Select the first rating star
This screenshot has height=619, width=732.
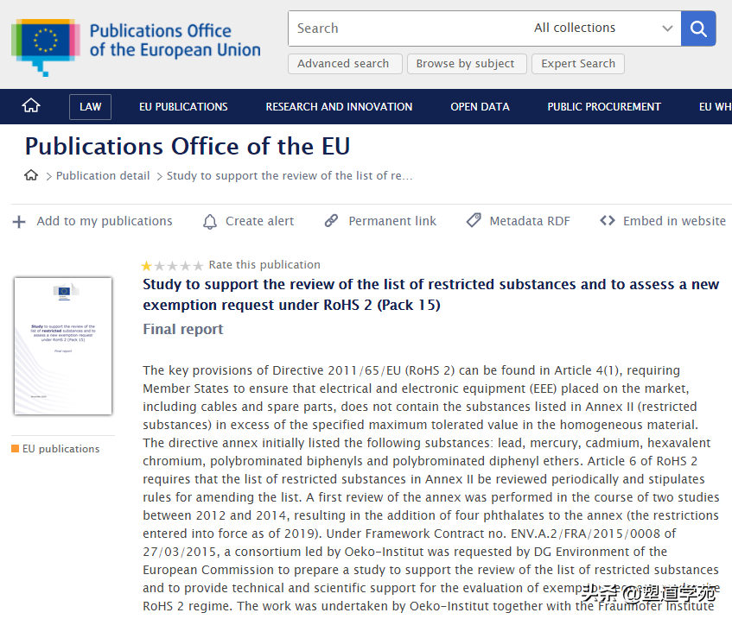(x=147, y=266)
